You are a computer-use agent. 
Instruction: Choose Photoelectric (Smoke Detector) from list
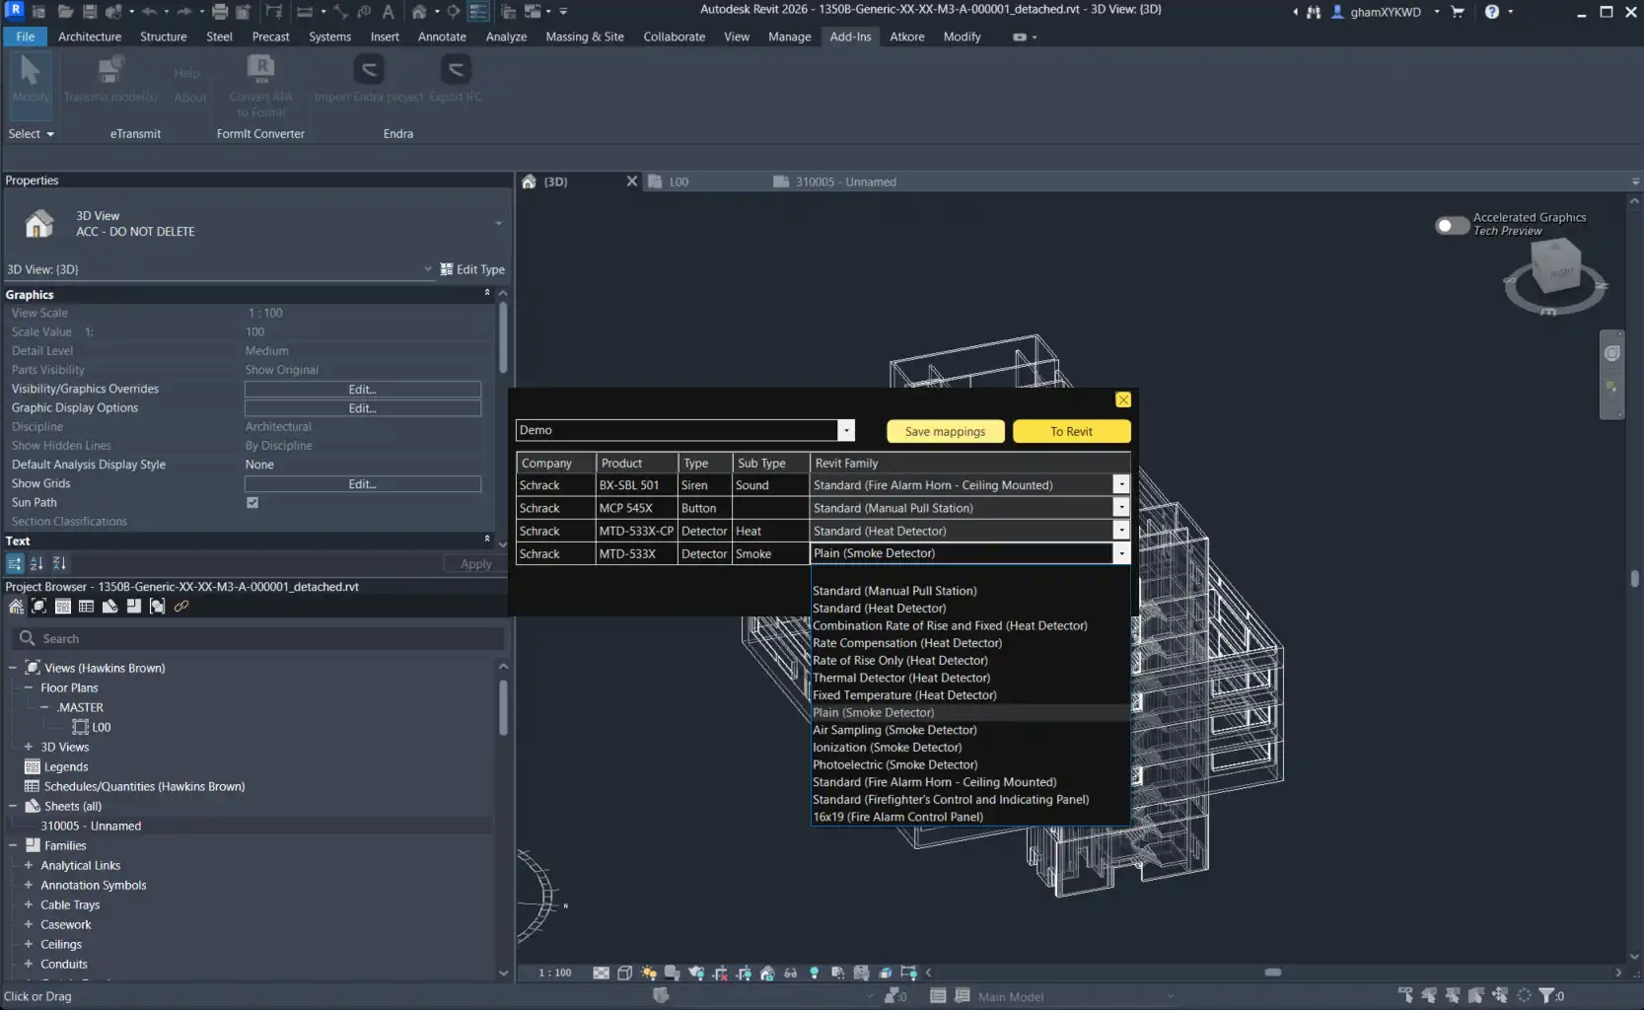(x=894, y=765)
